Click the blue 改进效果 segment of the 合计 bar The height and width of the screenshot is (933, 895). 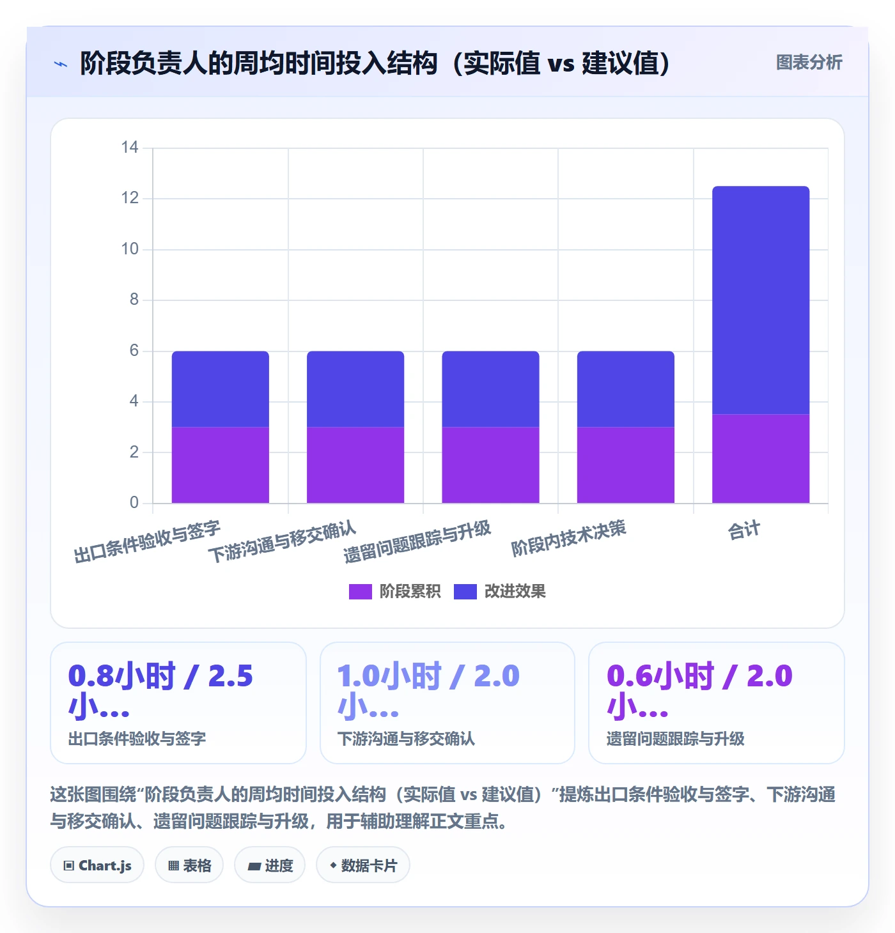[761, 300]
